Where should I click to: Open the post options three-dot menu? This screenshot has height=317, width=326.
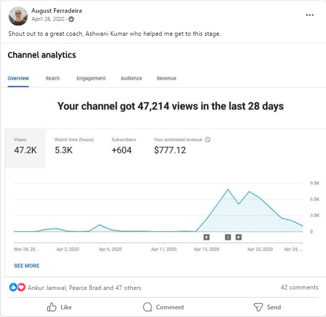[310, 15]
